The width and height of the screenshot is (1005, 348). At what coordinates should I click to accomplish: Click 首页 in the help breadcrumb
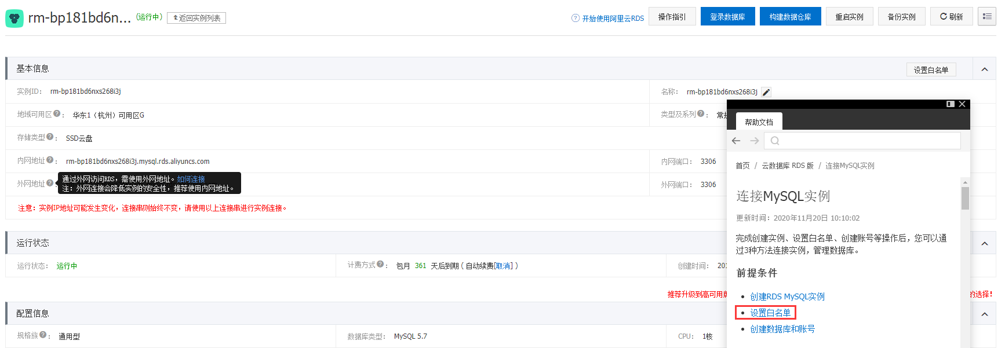(x=742, y=166)
